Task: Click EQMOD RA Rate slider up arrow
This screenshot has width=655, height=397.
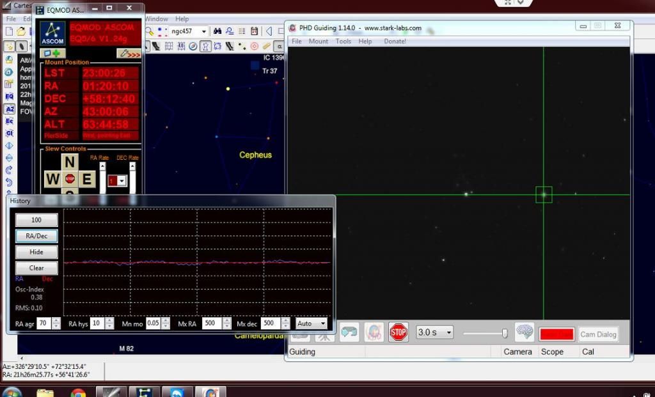Action: pos(102,166)
